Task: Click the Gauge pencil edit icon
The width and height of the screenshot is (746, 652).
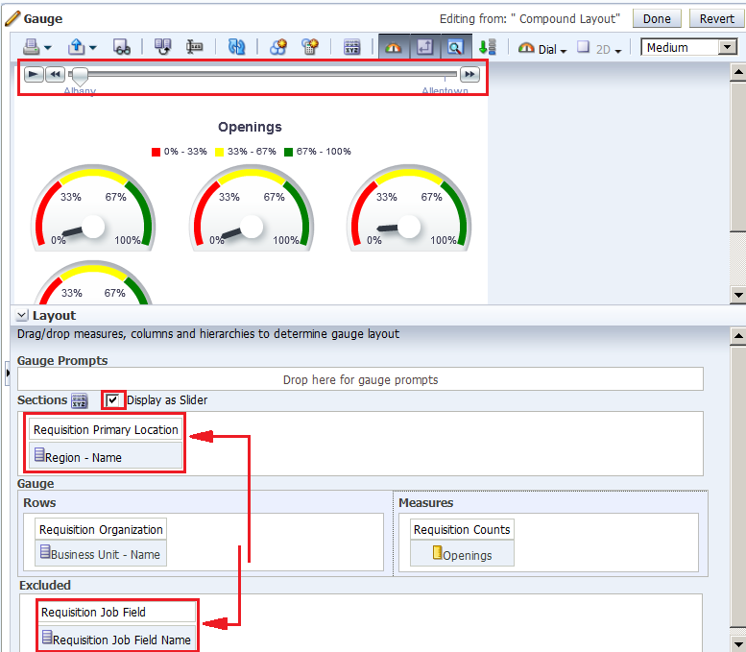Action: pyautogui.click(x=12, y=18)
